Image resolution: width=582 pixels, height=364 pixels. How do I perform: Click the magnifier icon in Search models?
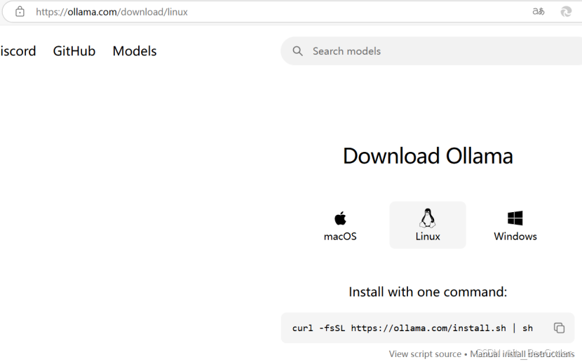tap(297, 51)
